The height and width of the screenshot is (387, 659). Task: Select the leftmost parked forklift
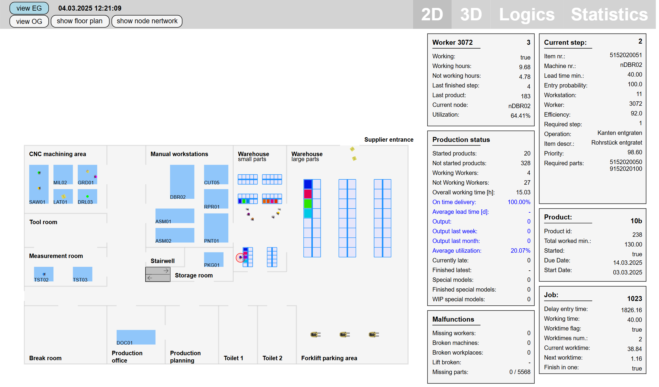tap(315, 335)
